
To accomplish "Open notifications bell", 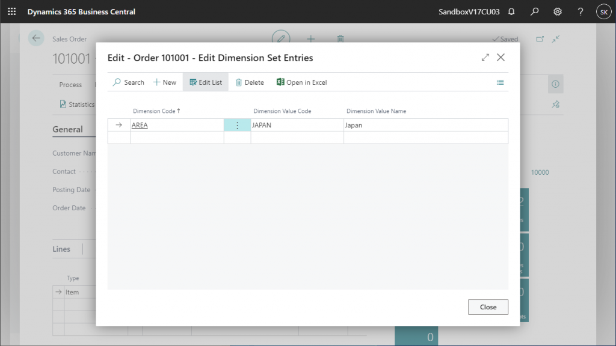I will point(511,11).
